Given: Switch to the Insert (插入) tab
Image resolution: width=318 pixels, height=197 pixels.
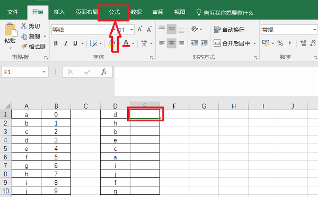Looking at the screenshot, I should 59,12.
